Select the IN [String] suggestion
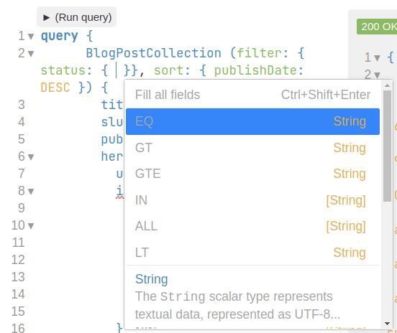397x333 pixels. (252, 200)
